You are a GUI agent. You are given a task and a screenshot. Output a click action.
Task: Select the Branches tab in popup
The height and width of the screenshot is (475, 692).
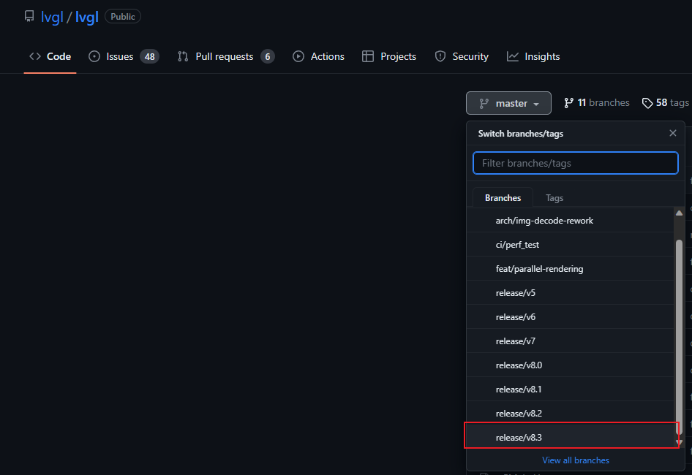503,198
